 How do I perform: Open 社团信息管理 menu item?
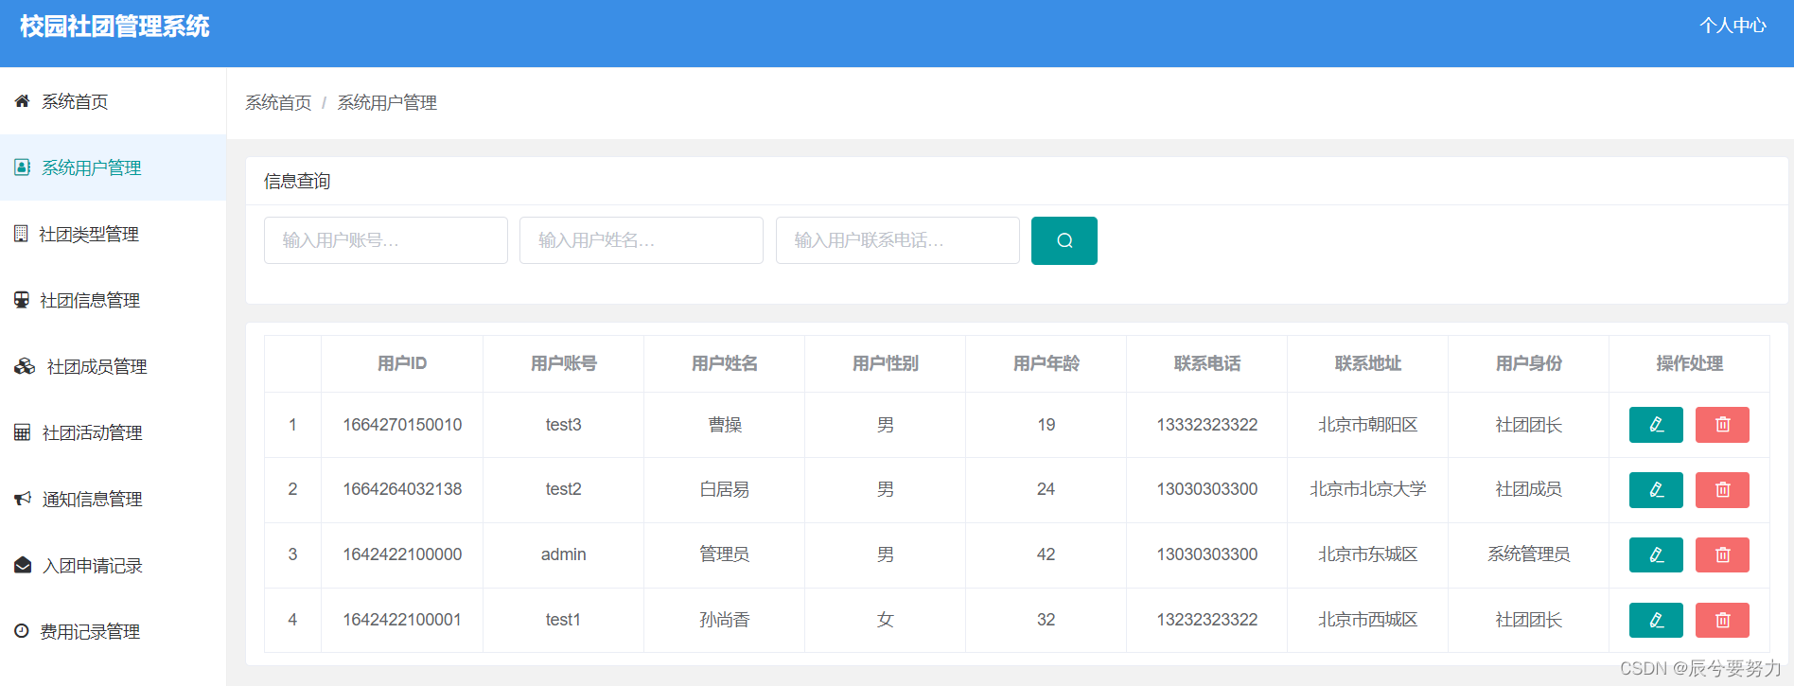pos(114,300)
